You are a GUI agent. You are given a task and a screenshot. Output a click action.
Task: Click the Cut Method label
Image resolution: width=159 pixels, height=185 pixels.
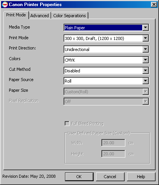pyautogui.click(x=19, y=69)
